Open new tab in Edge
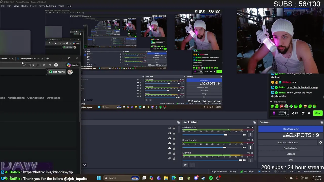Image resolution: width=324 pixels, height=182 pixels. 48,59
